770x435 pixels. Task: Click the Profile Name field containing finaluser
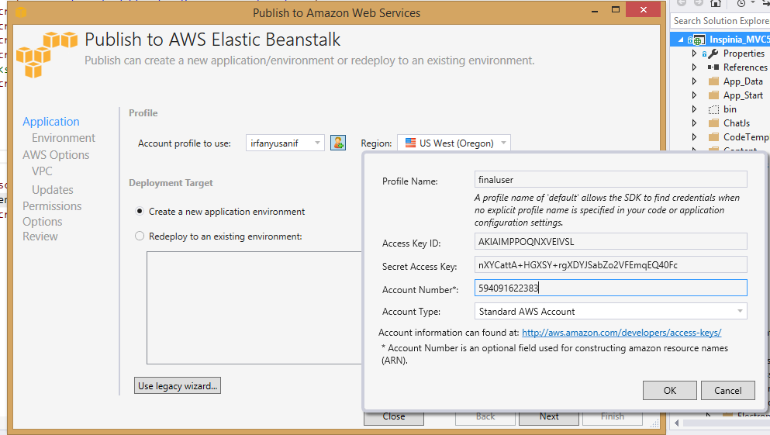(x=610, y=180)
